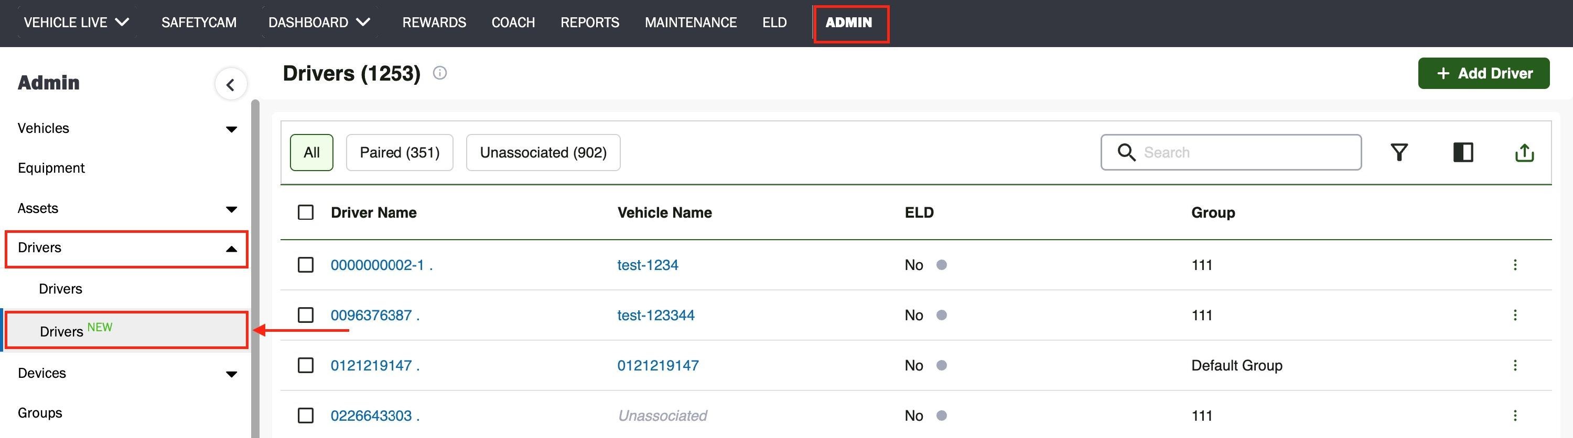Switch to the Paired (351) tab
The image size is (1573, 438).
click(x=400, y=152)
